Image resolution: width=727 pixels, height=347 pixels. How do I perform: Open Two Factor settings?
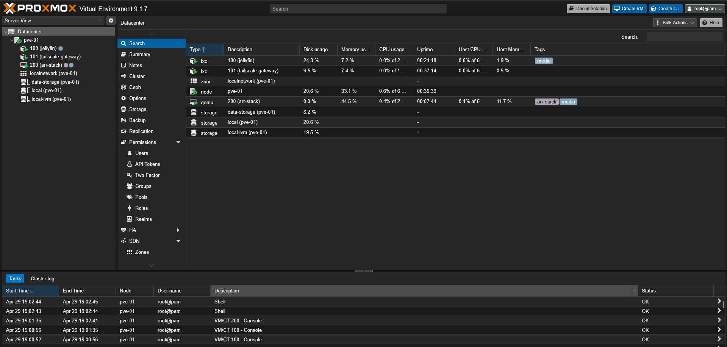click(x=152, y=175)
